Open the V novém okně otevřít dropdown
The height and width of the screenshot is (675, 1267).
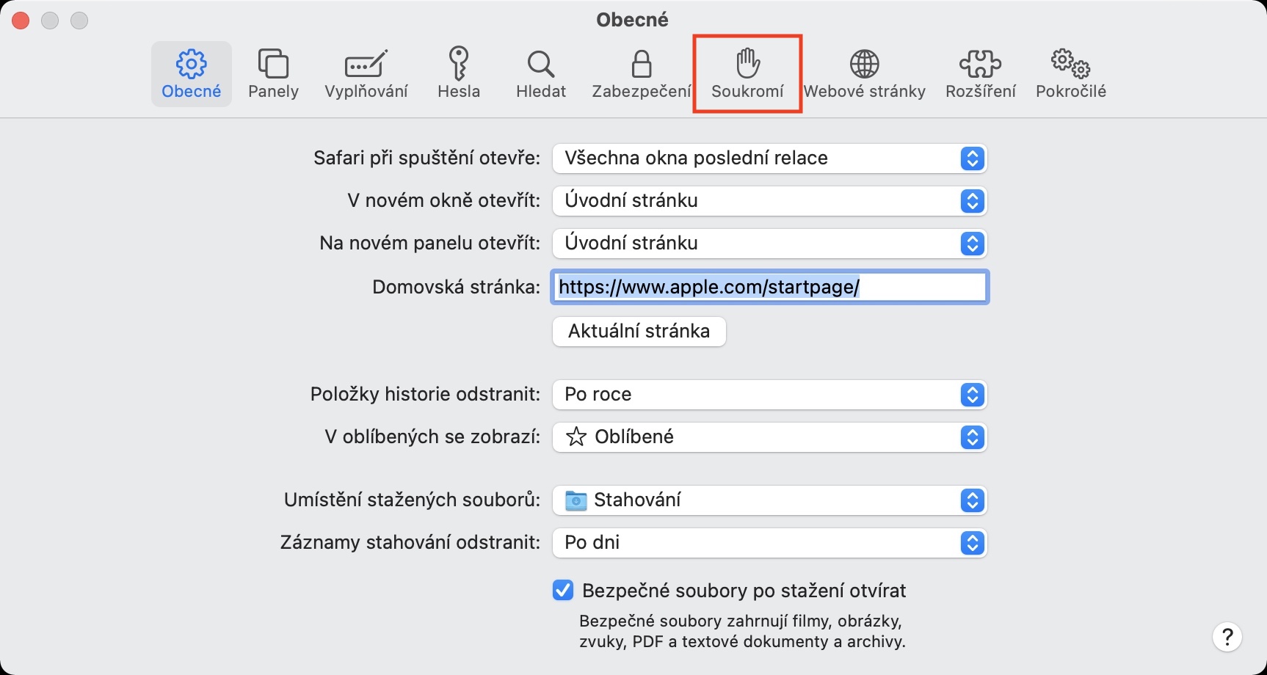[x=769, y=201]
